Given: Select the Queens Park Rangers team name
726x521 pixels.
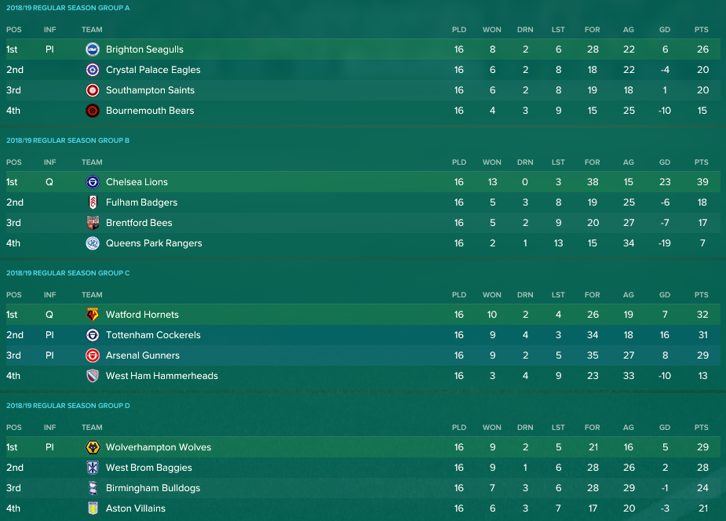Looking at the screenshot, I should click(x=154, y=243).
